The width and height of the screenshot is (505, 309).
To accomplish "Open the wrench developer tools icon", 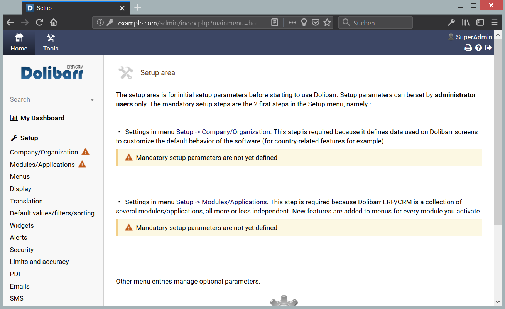I will pos(451,22).
